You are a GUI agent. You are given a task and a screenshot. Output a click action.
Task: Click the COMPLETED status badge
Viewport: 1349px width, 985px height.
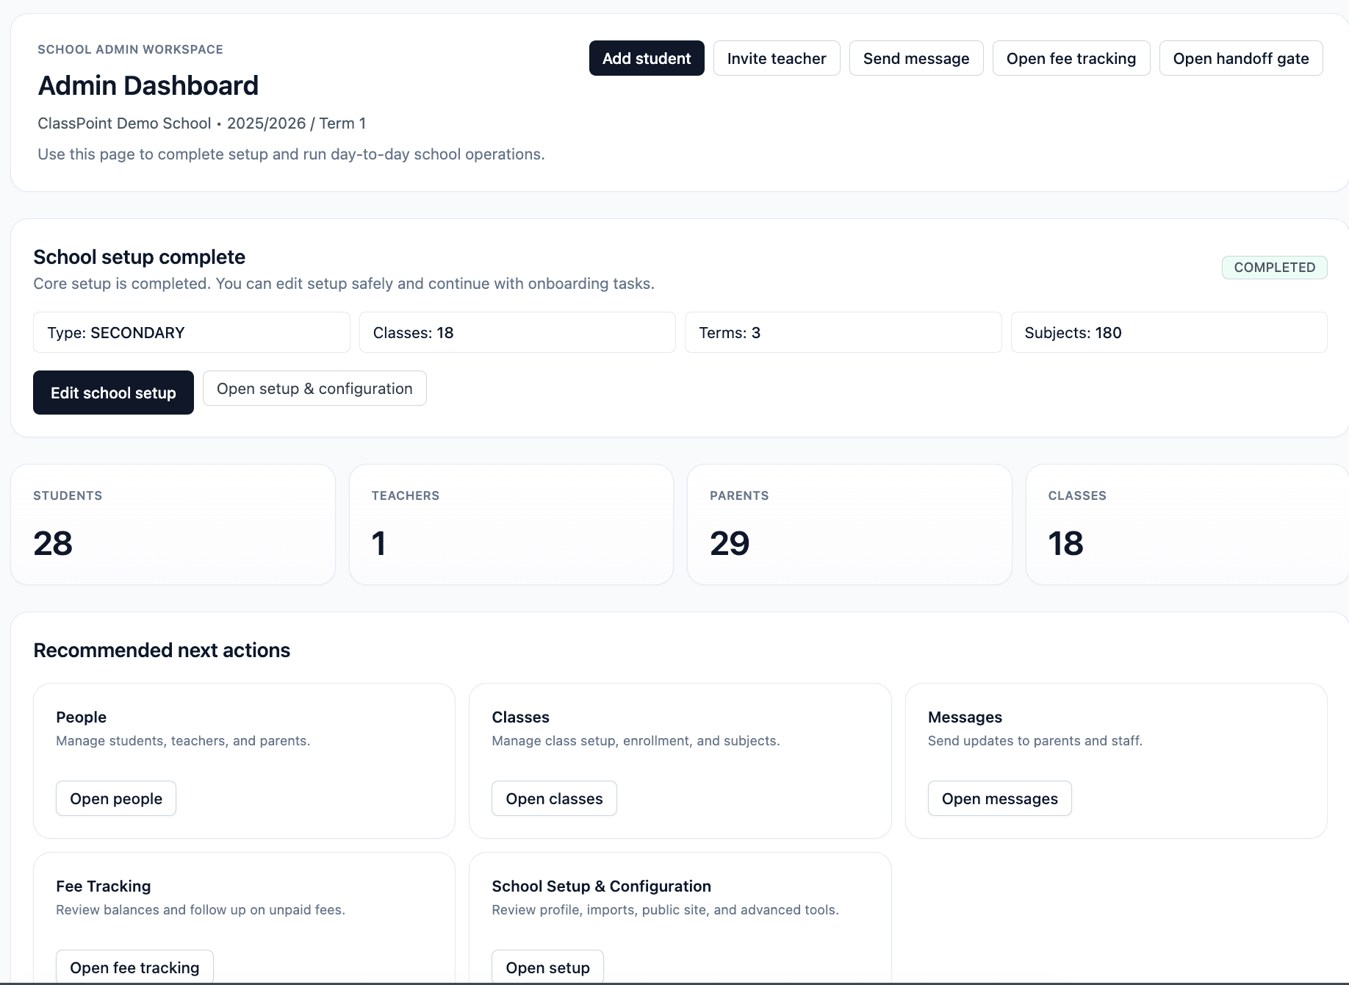(1274, 268)
